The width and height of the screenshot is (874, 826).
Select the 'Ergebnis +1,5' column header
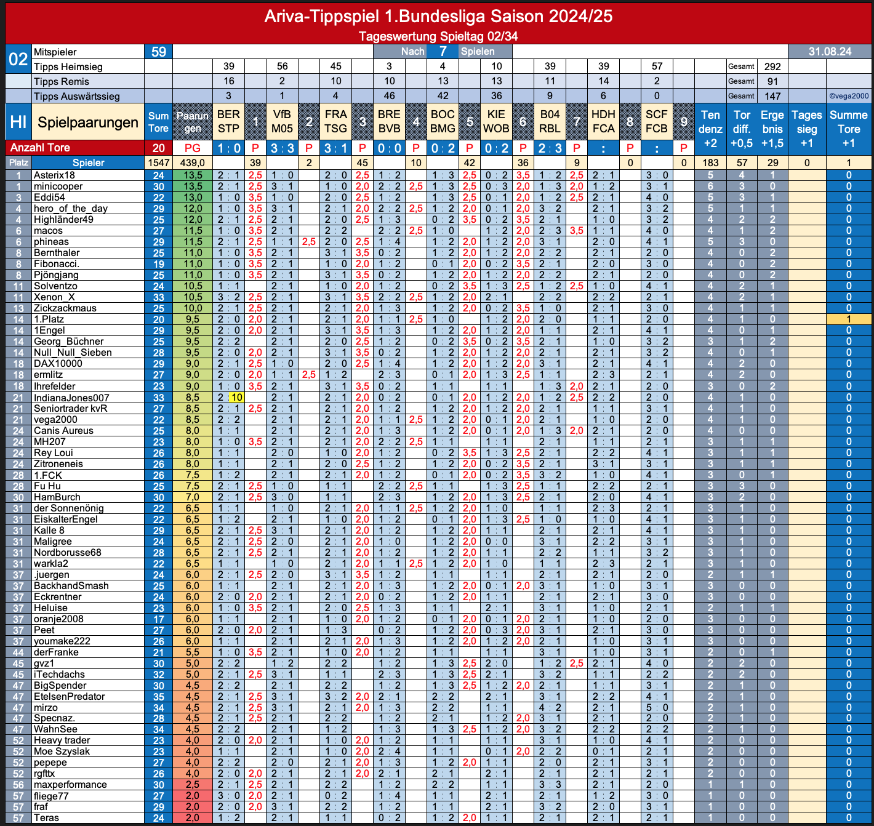(x=772, y=129)
